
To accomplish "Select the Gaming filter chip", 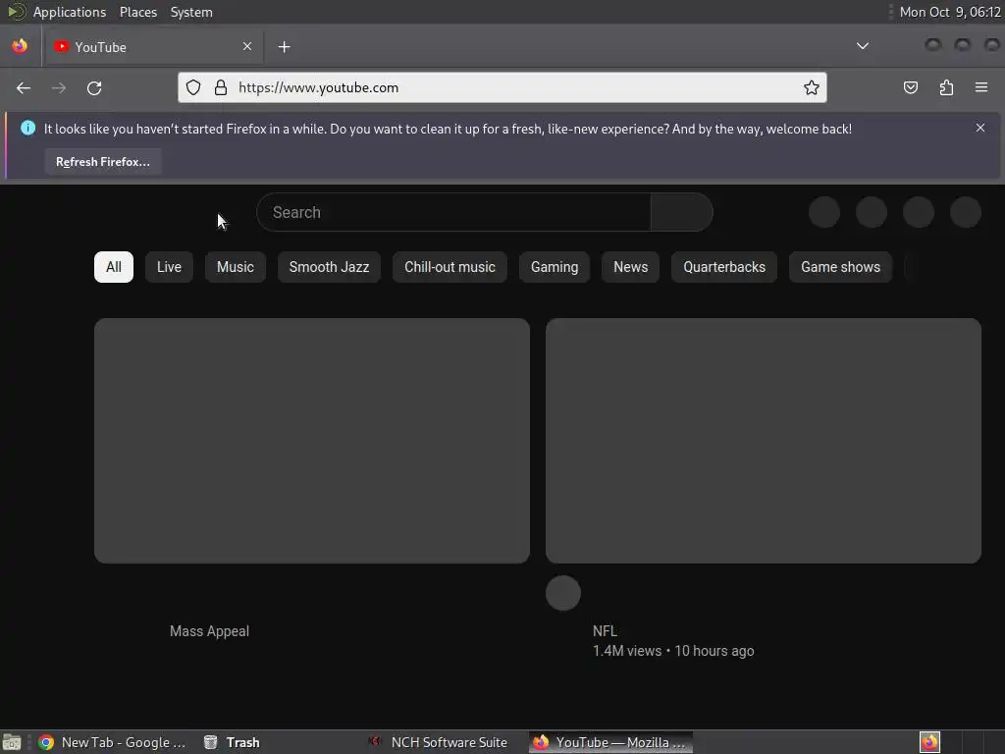I will [x=555, y=267].
